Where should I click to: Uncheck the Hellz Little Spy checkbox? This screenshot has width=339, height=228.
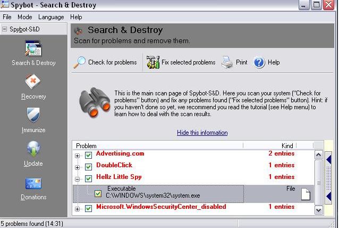(88, 178)
